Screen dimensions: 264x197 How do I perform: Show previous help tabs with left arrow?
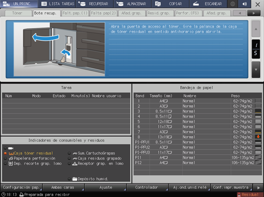pos(240,13)
